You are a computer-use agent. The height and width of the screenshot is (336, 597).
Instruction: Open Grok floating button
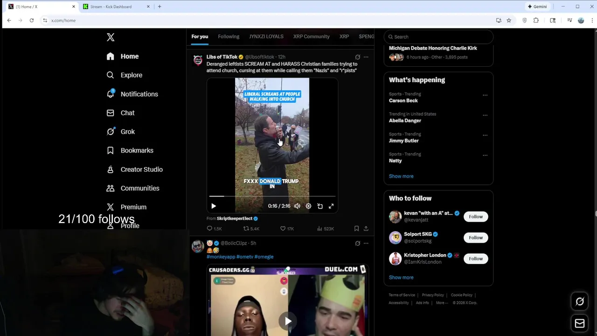click(580, 301)
